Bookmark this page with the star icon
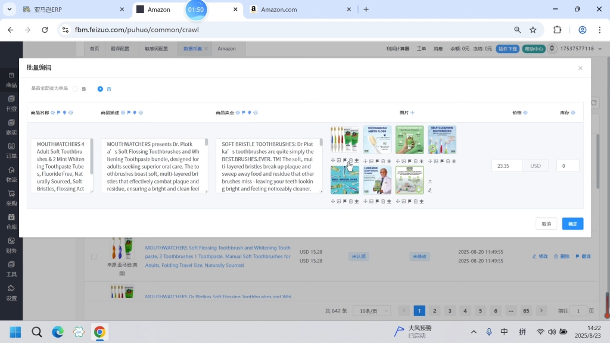610x343 pixels. tap(533, 30)
